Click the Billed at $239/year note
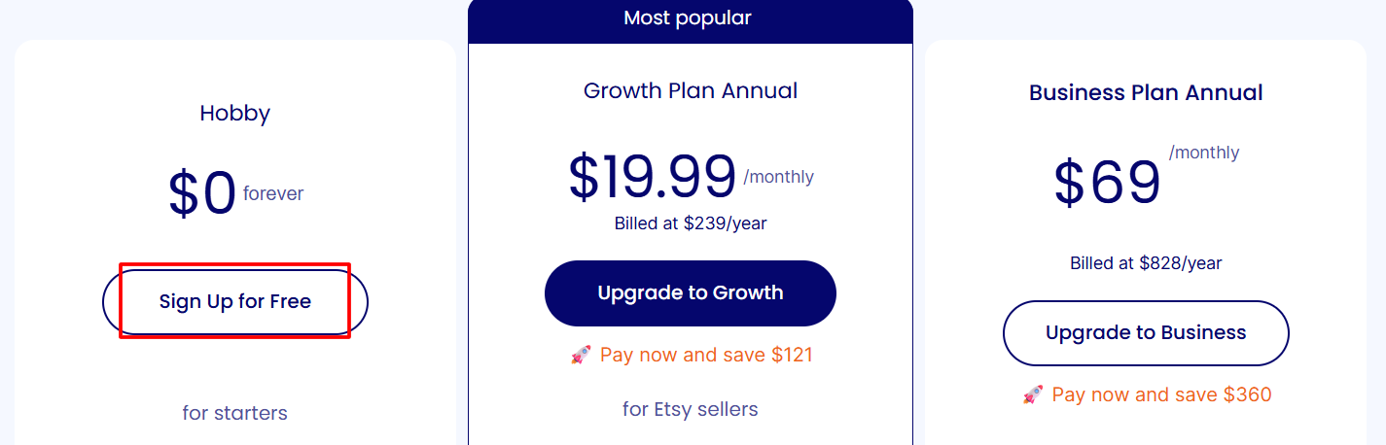 (x=691, y=223)
